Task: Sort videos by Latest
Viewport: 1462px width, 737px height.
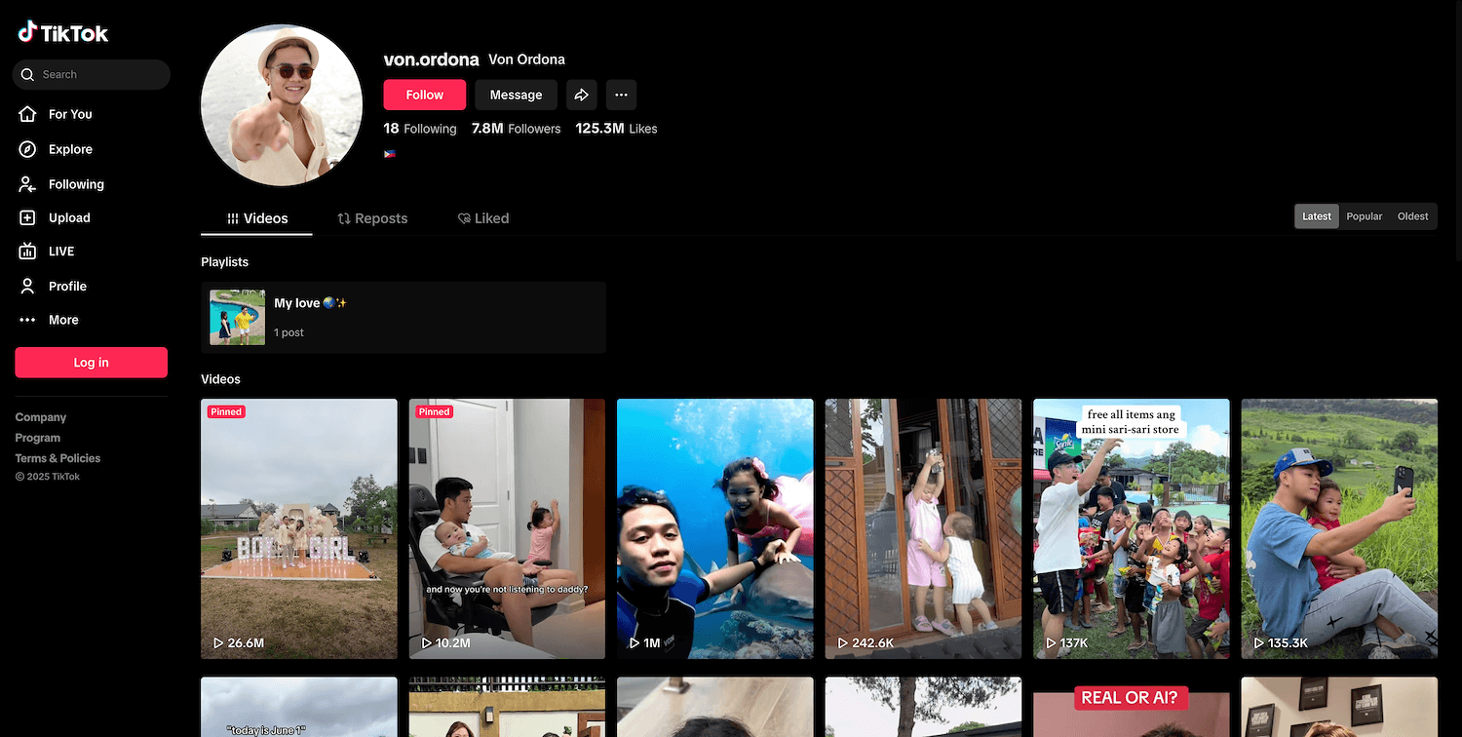Action: pos(1317,216)
